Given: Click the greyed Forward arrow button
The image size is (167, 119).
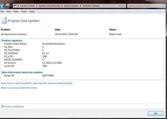Looking at the screenshot, I should 8,6.
